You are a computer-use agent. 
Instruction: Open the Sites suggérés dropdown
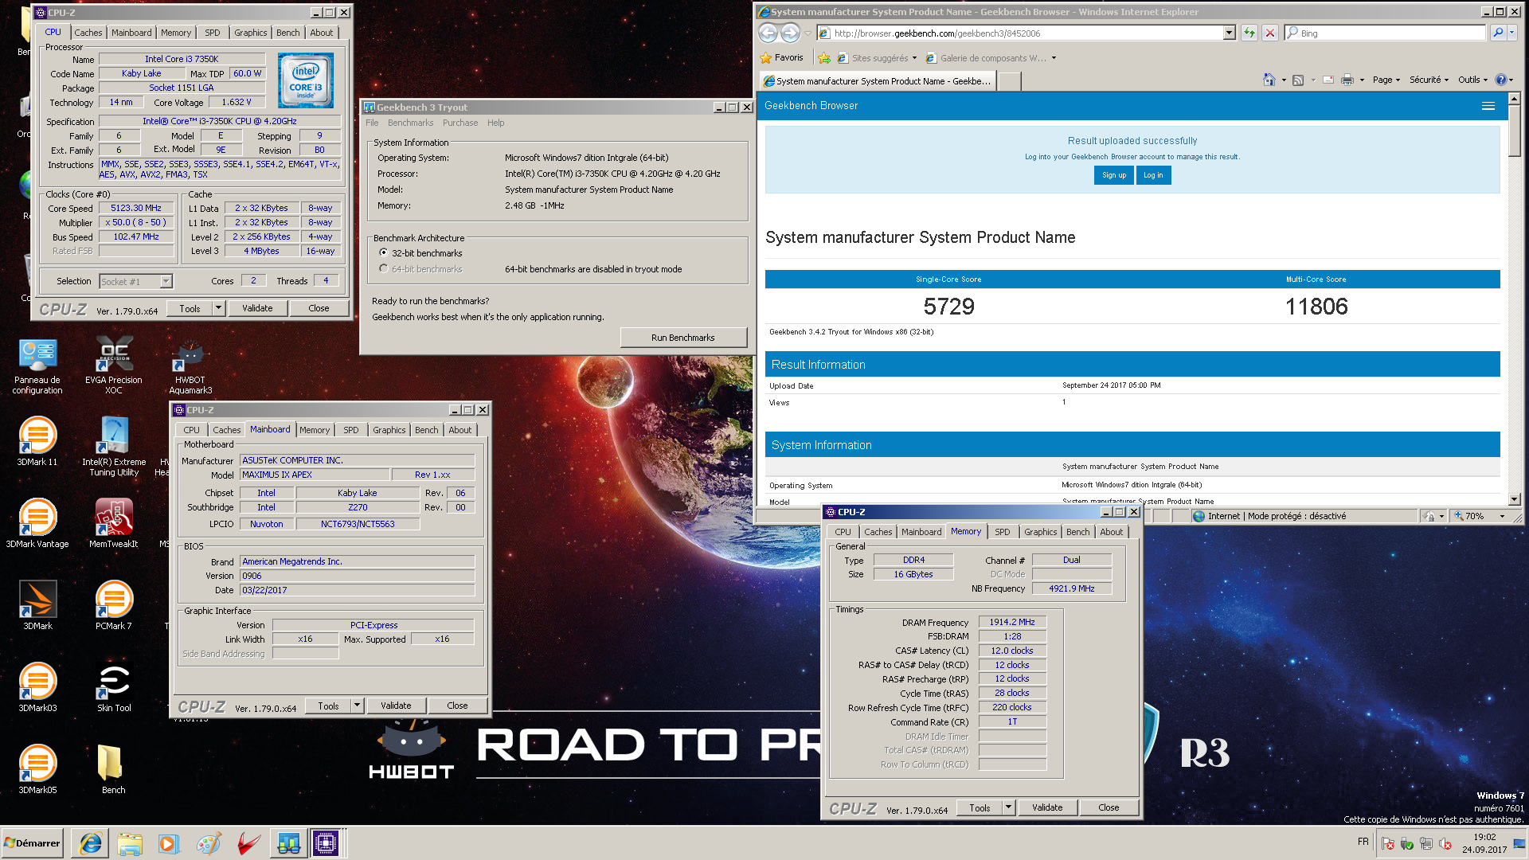click(x=914, y=57)
